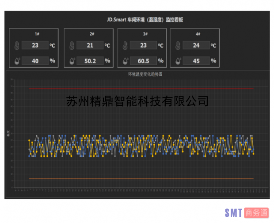The width and height of the screenshot is (274, 223).
Task: Click the orange lower limit line
Action: 141,179
